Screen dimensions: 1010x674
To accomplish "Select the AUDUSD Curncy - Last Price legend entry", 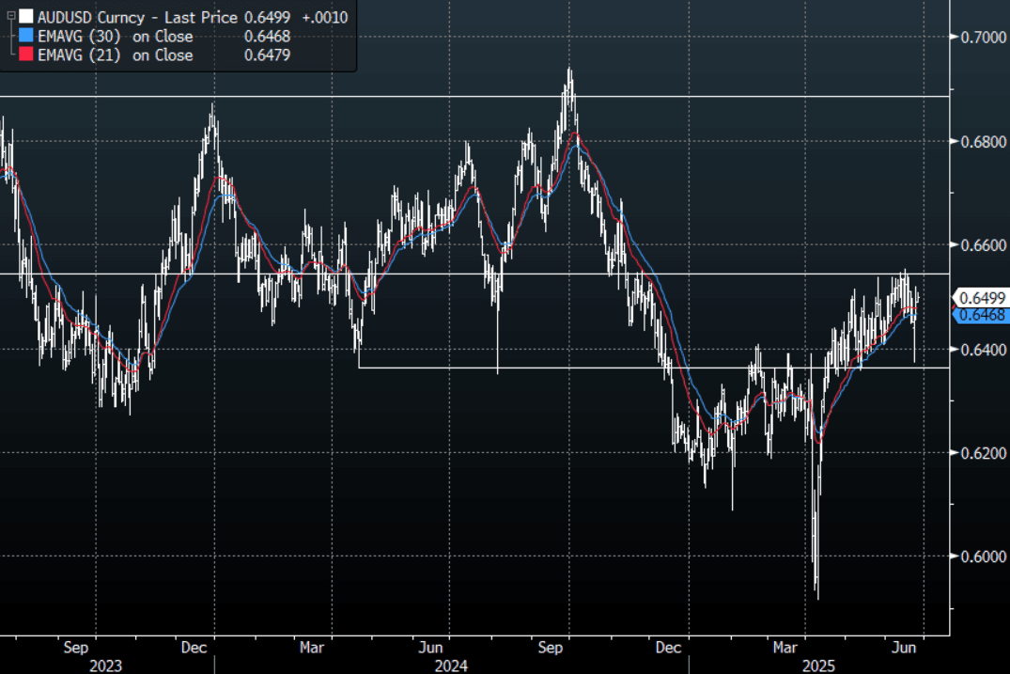I will click(137, 17).
